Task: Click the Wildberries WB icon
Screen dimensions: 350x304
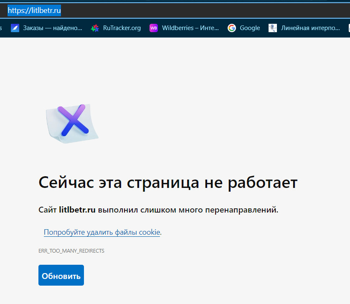Action: point(154,28)
